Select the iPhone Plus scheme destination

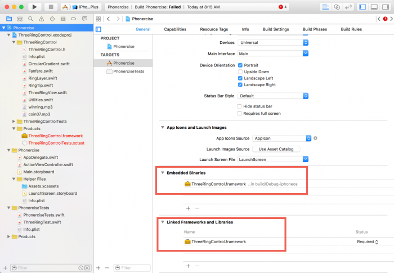tap(86, 7)
